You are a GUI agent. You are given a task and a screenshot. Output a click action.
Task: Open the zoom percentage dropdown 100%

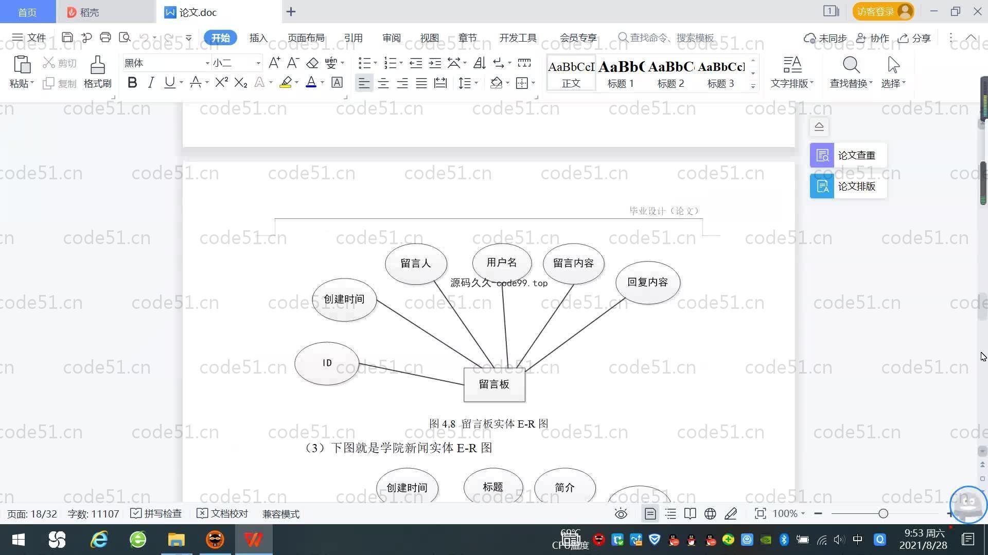(788, 513)
